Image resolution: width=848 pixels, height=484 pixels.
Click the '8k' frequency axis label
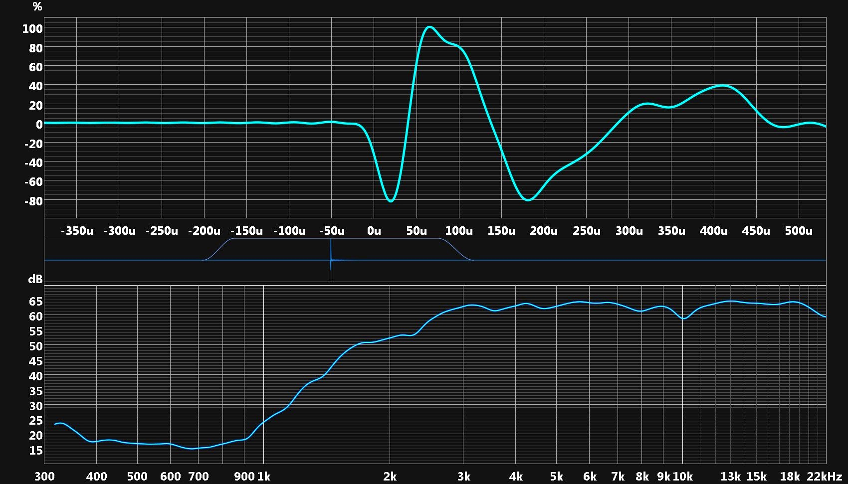tap(642, 477)
